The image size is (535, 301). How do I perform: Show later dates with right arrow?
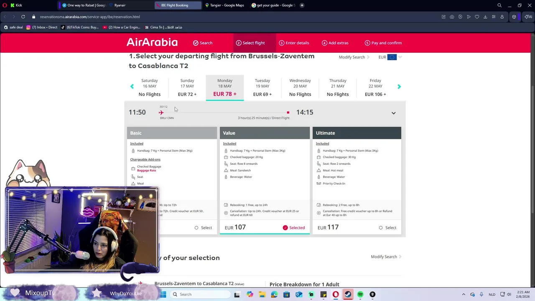pos(399,87)
